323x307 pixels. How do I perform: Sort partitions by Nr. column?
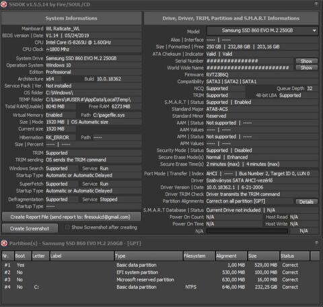[7, 256]
